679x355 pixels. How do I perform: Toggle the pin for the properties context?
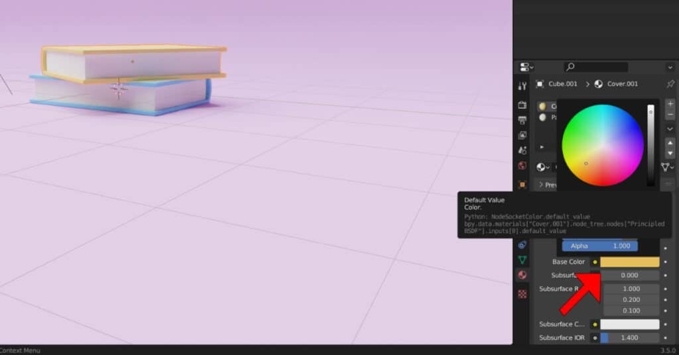click(670, 84)
